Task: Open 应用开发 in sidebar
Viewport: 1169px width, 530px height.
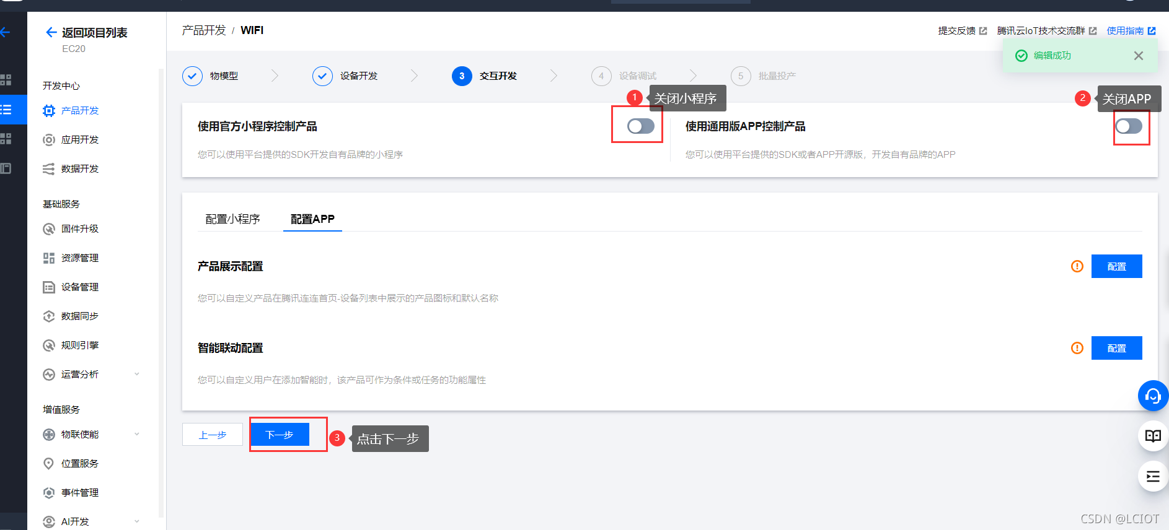Action: [x=80, y=140]
